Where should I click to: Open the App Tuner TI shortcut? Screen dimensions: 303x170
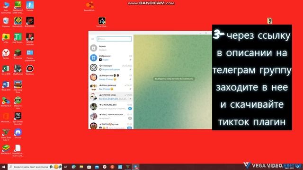18,38
